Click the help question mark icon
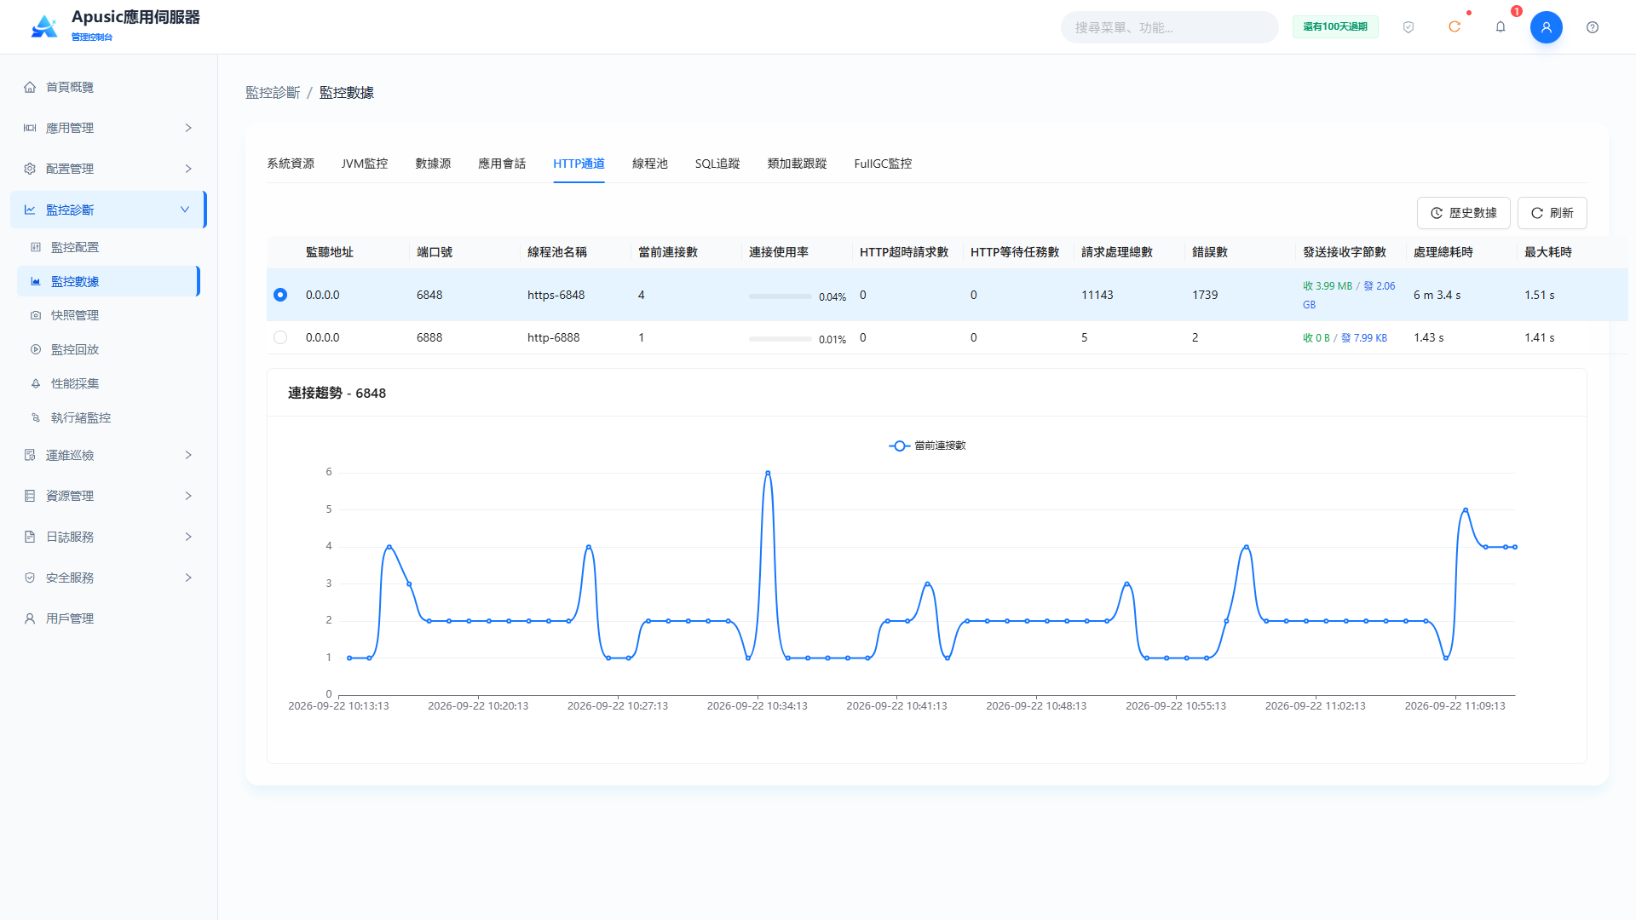The height and width of the screenshot is (920, 1636). click(1593, 27)
